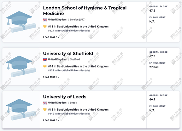Click graduation cap image for University of Sheffield

pos(21,66)
